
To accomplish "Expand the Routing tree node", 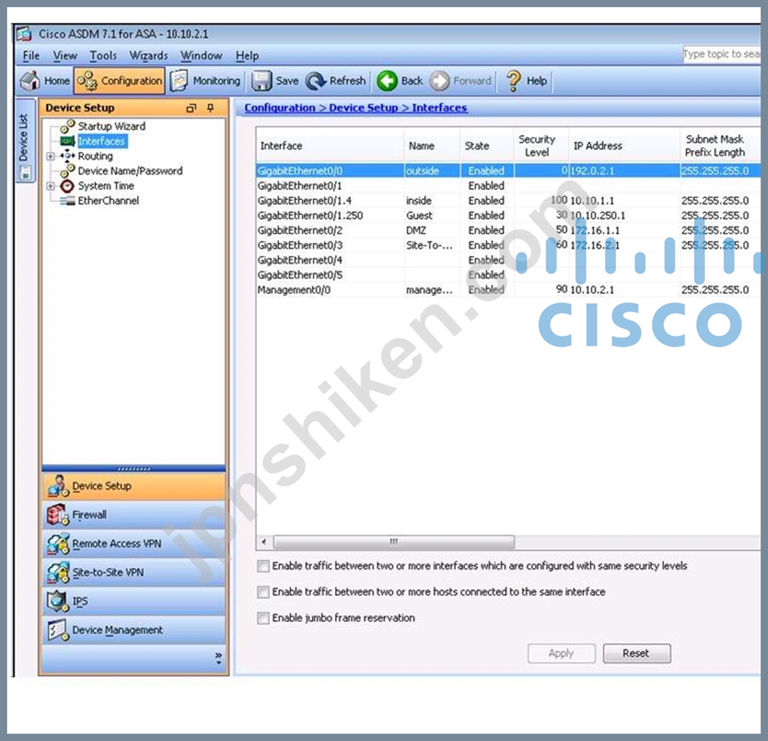I will click(50, 156).
